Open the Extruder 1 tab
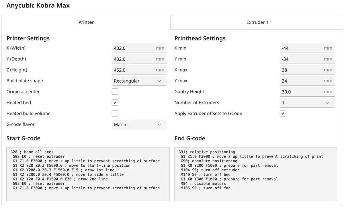Viewport: 344px width, 208px height. [257, 22]
